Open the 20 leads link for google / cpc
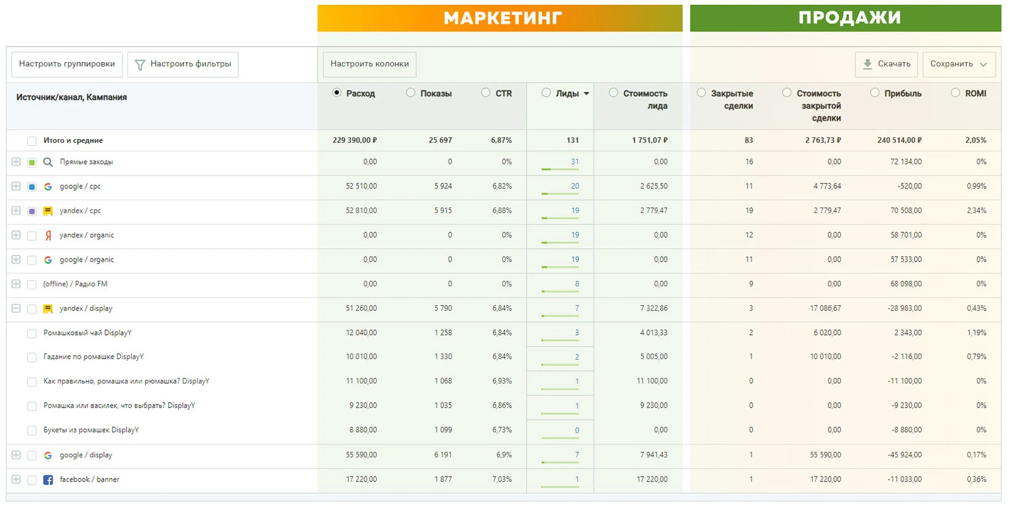The height and width of the screenshot is (511, 1010). (575, 187)
